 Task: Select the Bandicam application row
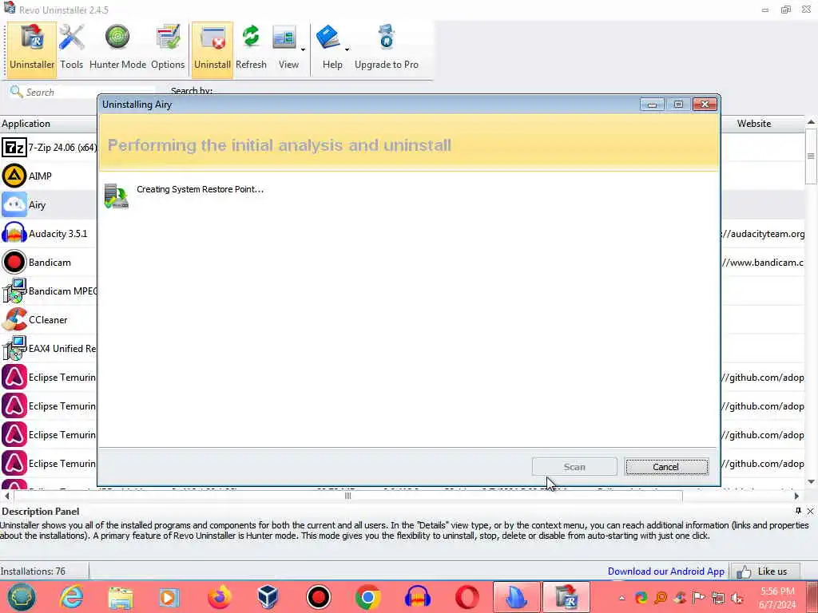pos(49,262)
